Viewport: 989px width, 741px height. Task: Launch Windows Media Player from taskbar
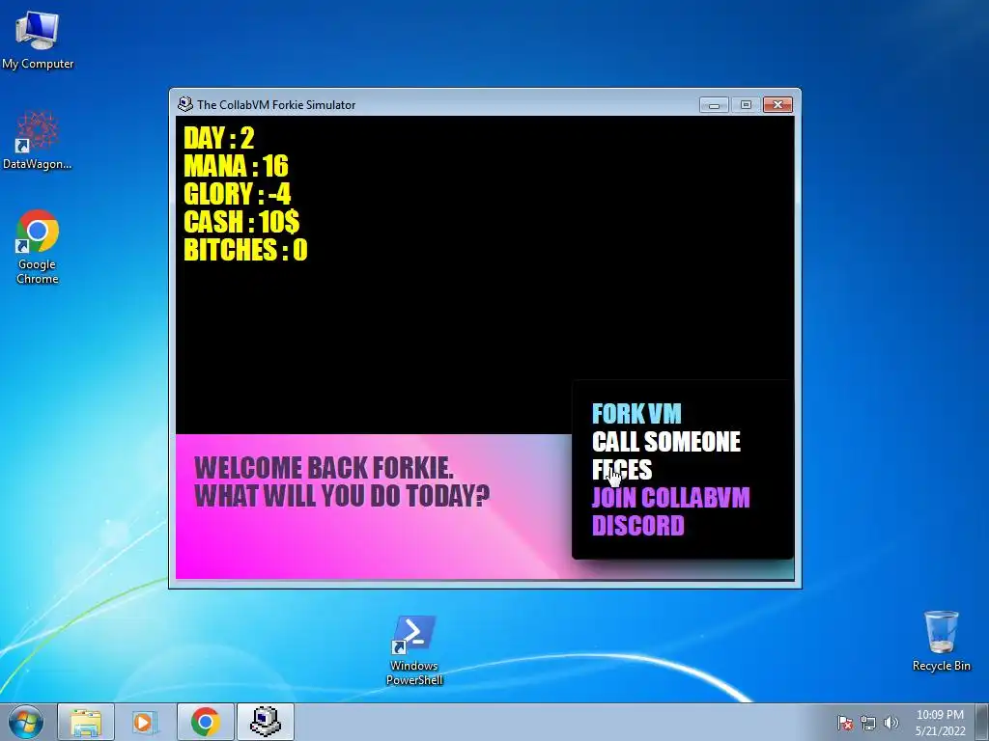(x=144, y=722)
